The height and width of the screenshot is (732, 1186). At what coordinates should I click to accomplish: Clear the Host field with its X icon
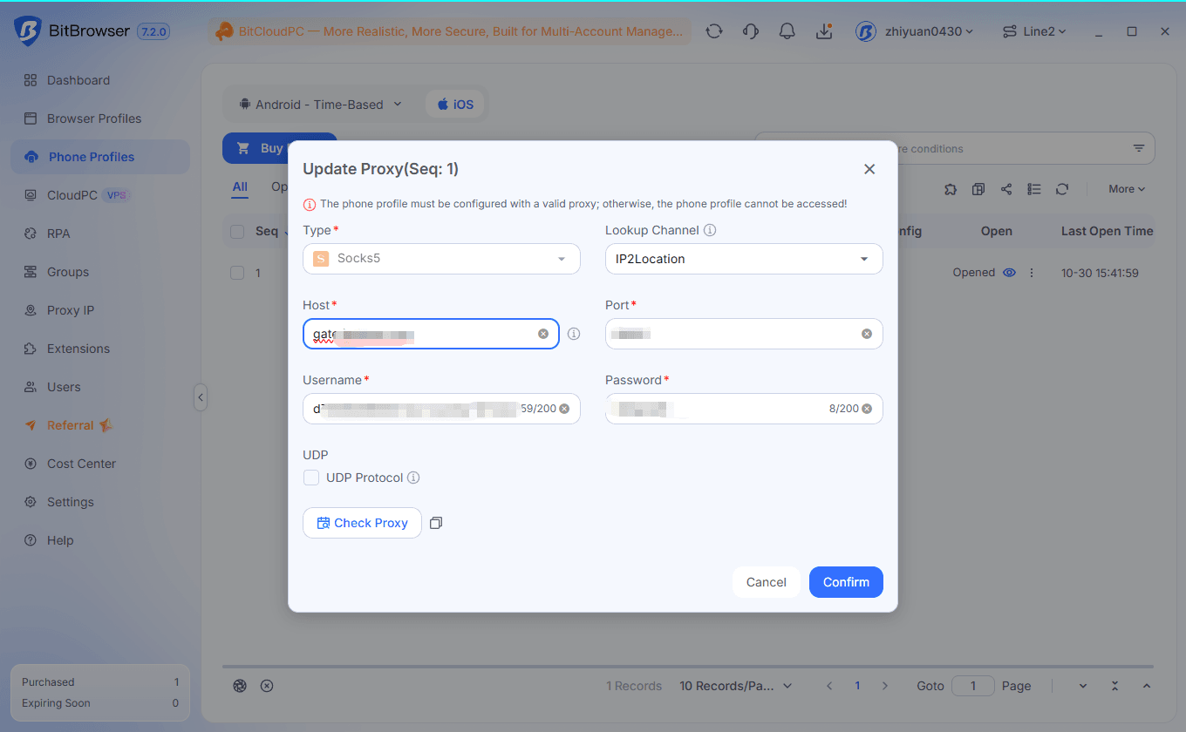point(543,334)
